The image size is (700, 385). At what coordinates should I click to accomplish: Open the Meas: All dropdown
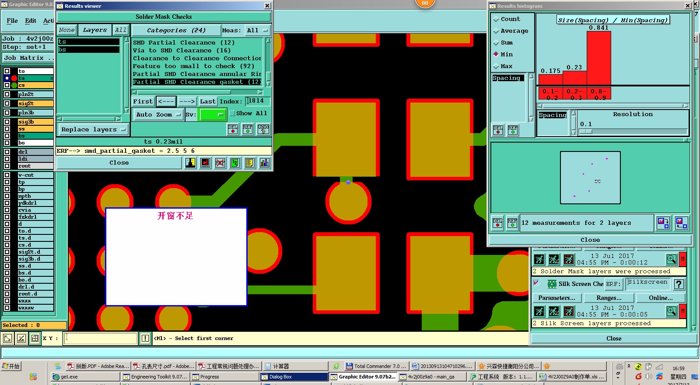coord(257,31)
